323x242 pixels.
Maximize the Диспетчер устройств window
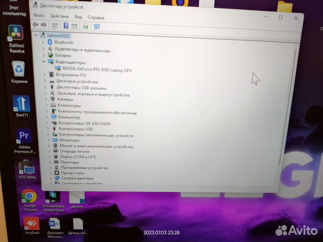click(x=280, y=17)
